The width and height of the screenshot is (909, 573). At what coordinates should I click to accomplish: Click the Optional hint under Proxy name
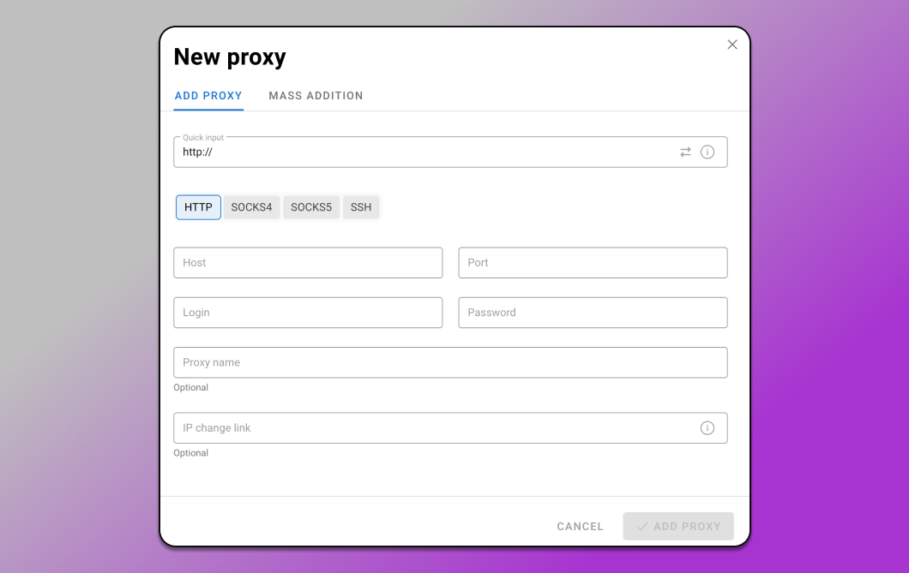coord(190,387)
